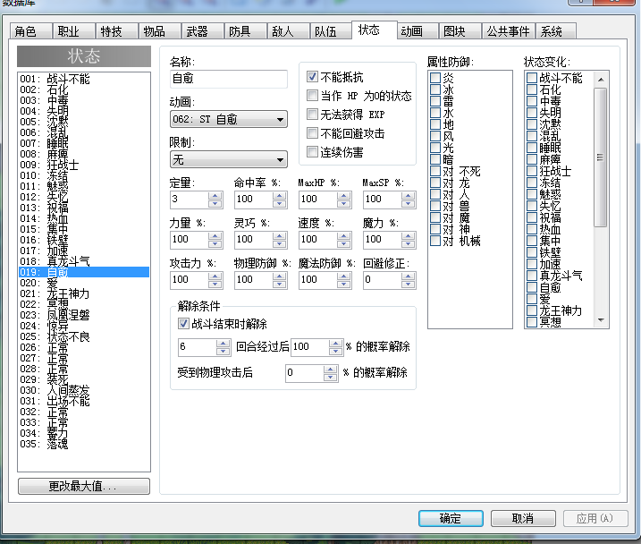
Task: Enable 当作 HP 为0的状态 checkbox
Action: (x=312, y=96)
